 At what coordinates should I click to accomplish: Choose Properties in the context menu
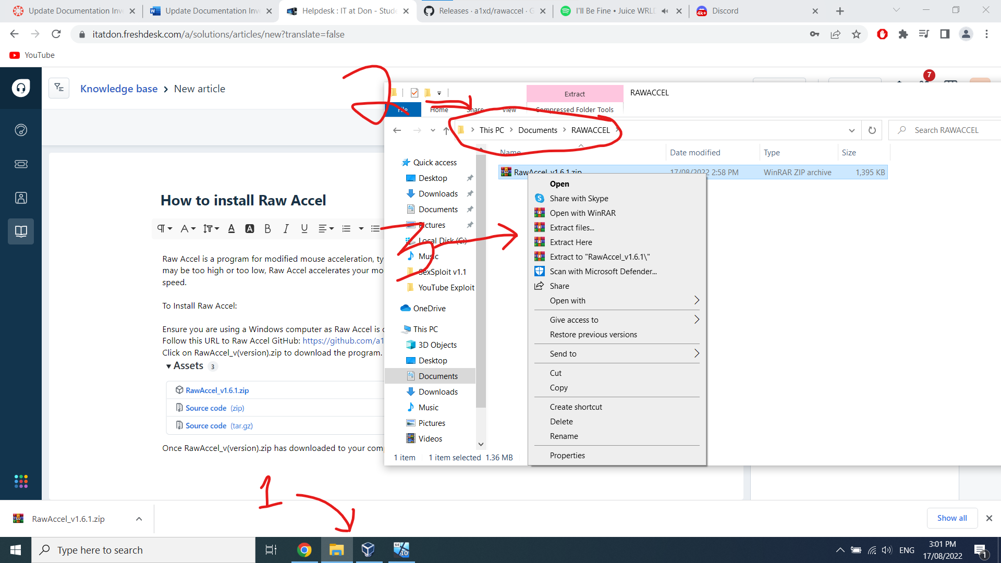click(567, 456)
